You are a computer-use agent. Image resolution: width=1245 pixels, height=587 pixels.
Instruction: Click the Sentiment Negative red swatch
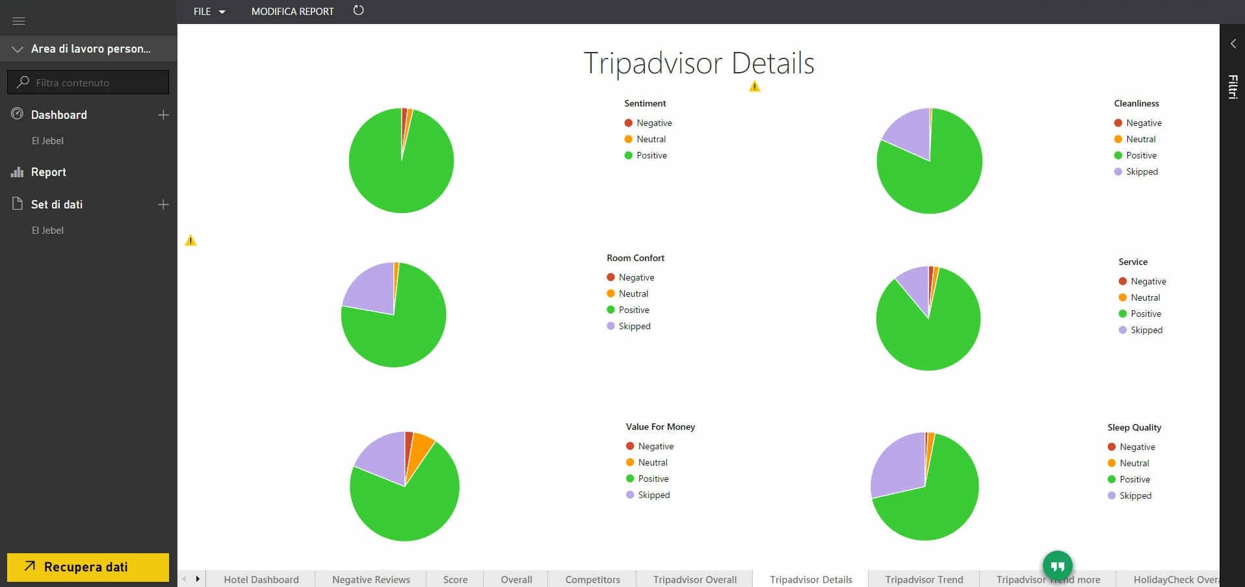[x=628, y=123]
